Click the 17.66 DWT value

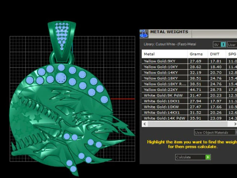pos(216,107)
